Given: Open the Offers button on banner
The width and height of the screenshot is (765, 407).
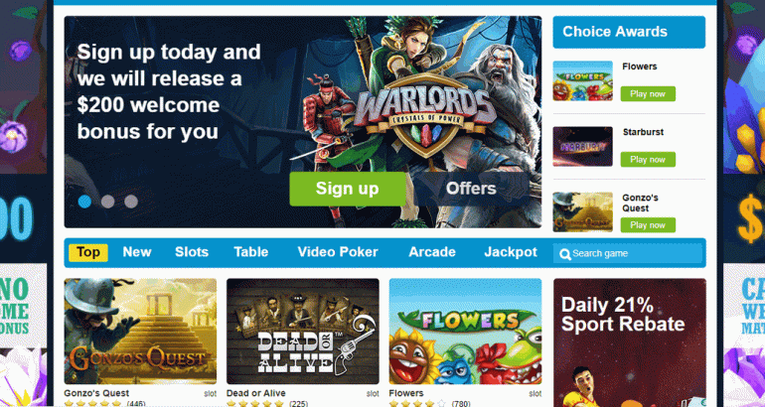Looking at the screenshot, I should (471, 189).
